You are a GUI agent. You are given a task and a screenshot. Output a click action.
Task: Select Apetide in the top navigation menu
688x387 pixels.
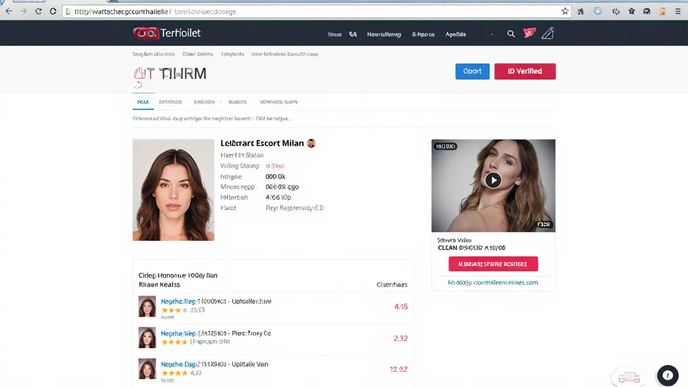coord(455,34)
